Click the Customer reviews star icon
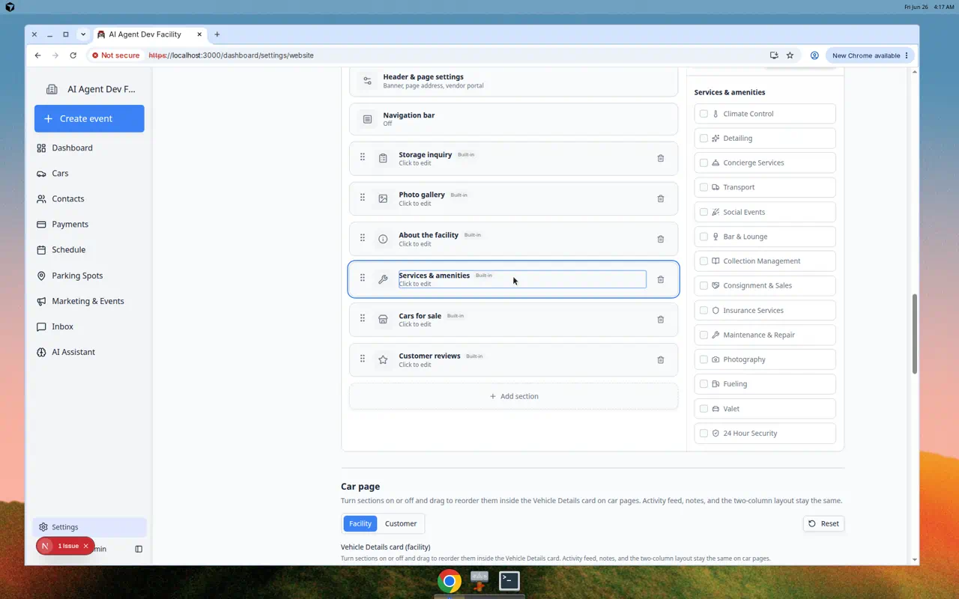Image resolution: width=959 pixels, height=599 pixels. [x=383, y=360]
